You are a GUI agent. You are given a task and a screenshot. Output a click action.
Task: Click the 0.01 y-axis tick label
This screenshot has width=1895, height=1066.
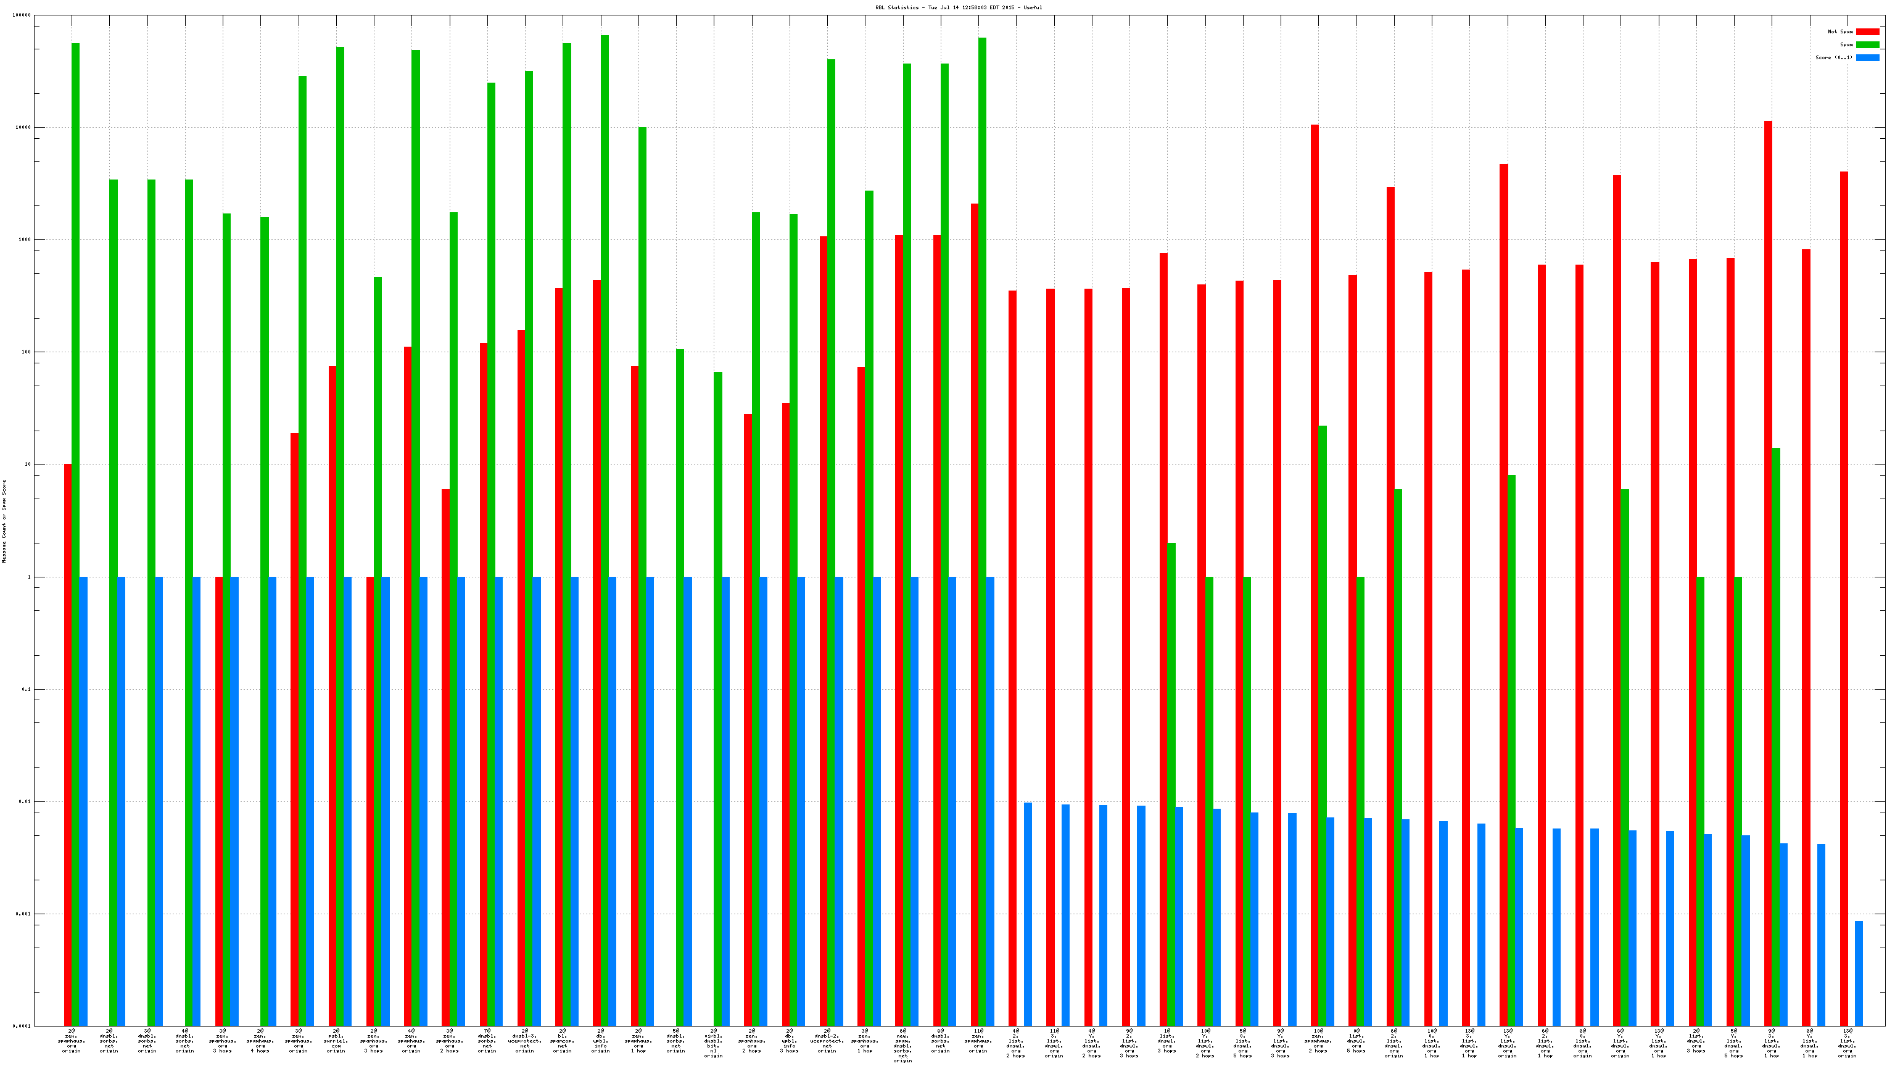click(24, 802)
